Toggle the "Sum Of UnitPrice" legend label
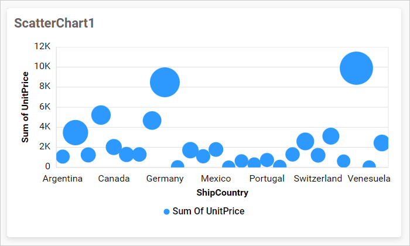This screenshot has height=246, width=410. pos(209,211)
